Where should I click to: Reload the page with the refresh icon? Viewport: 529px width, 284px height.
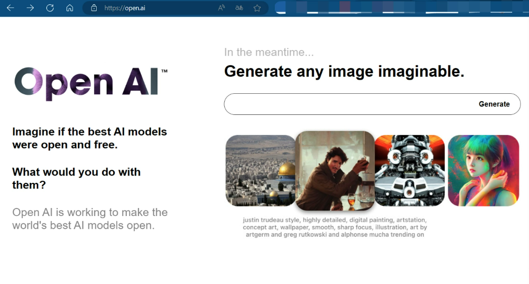50,8
